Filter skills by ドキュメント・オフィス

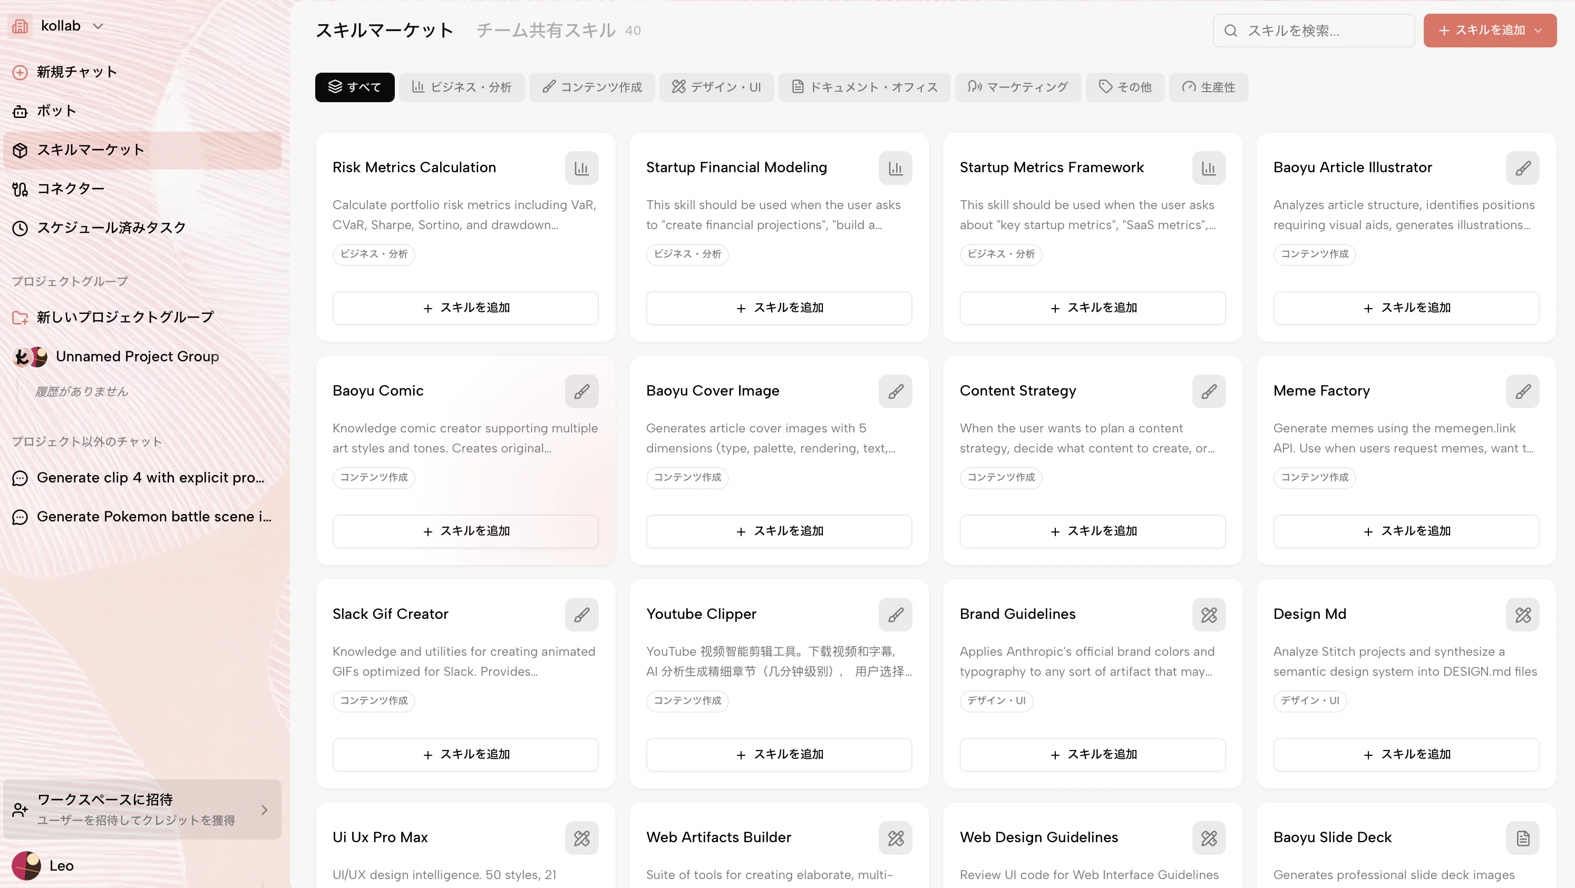point(864,87)
